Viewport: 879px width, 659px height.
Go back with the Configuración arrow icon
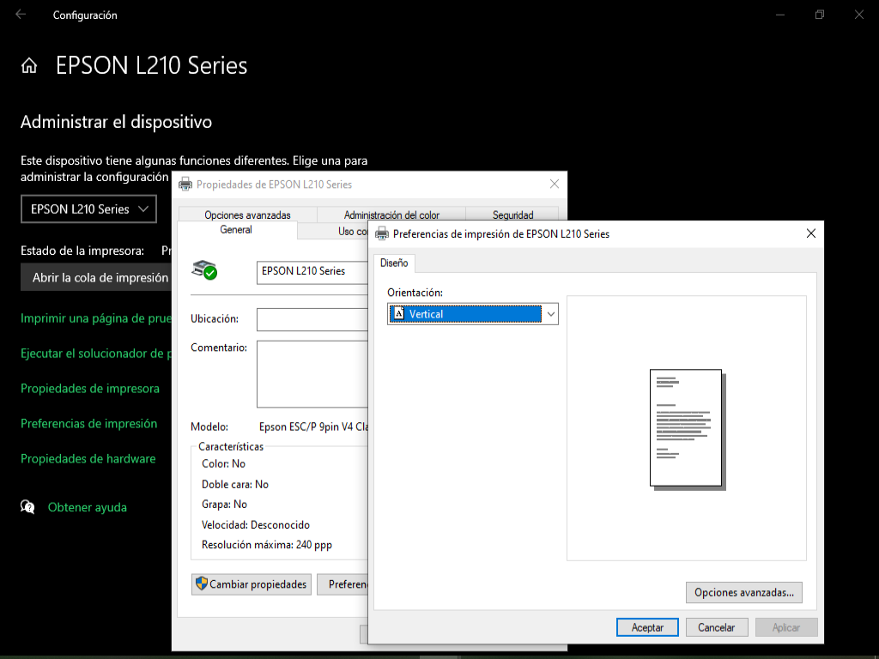[21, 15]
